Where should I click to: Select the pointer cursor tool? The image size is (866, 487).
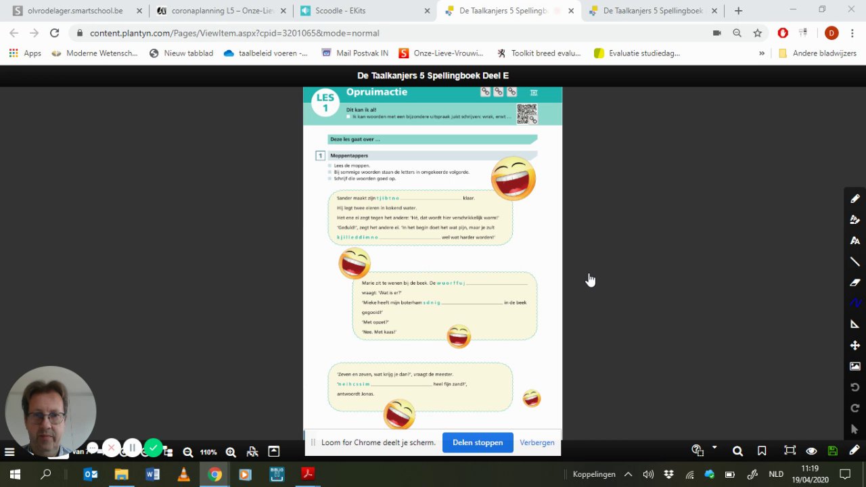coord(855,429)
